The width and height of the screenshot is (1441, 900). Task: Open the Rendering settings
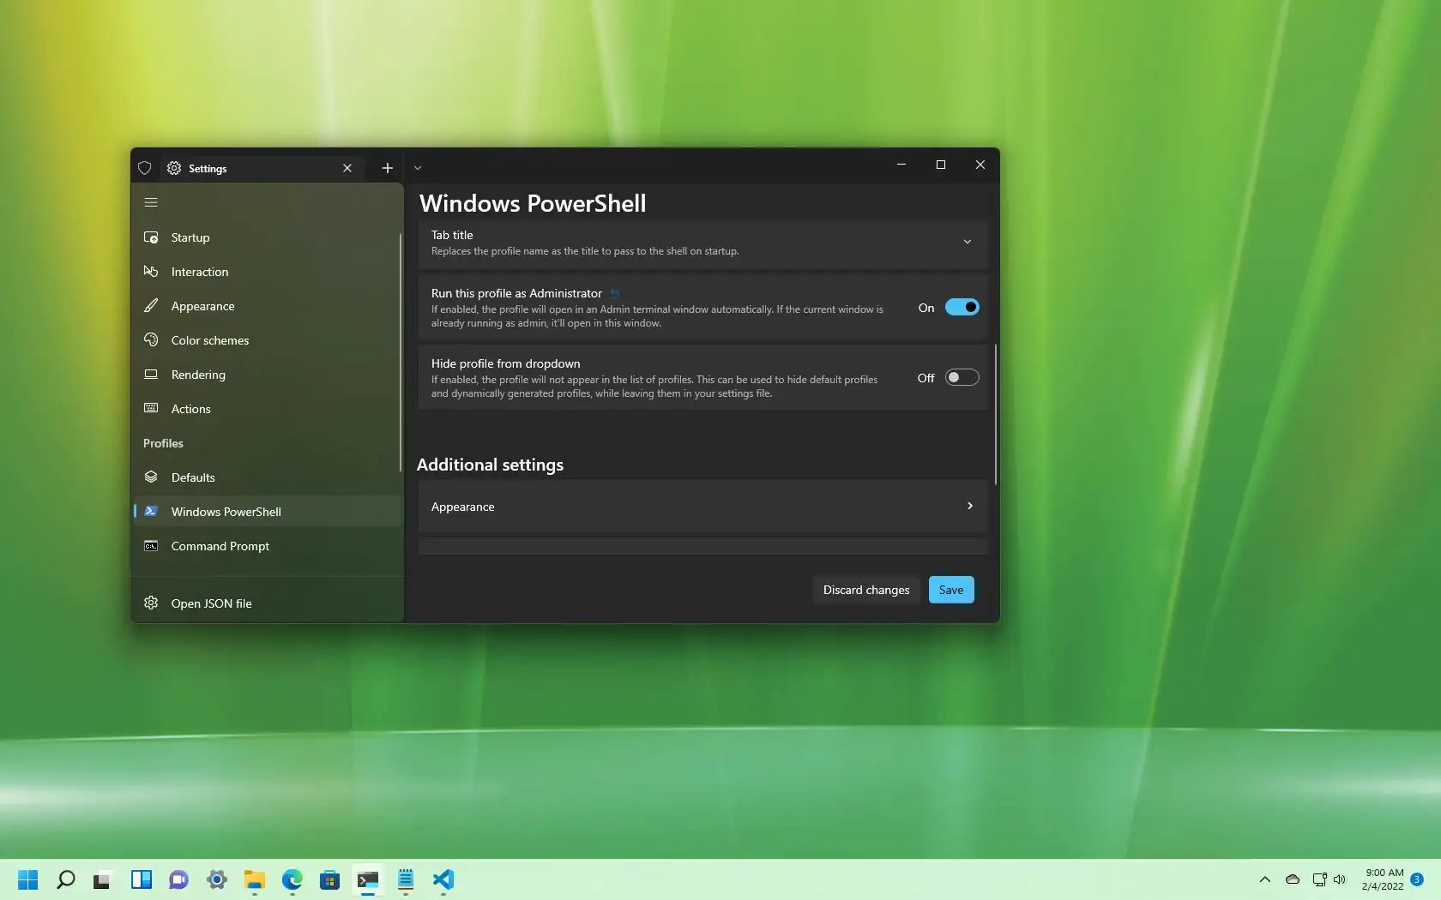[x=199, y=375]
